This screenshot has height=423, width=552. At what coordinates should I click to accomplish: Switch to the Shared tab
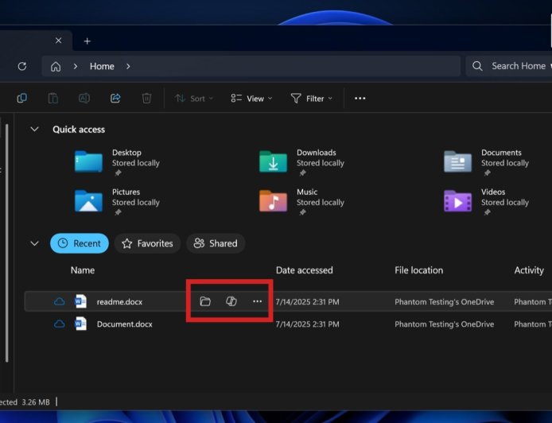tap(216, 243)
